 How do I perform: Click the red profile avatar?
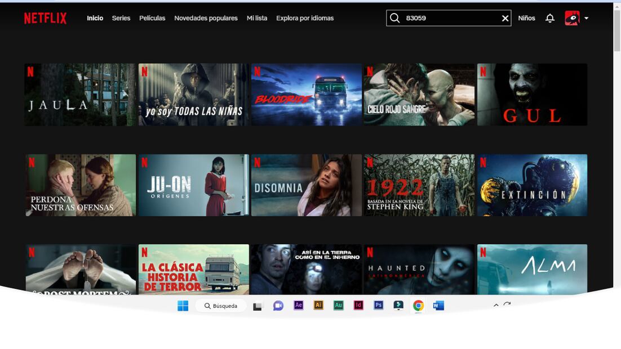(x=572, y=18)
